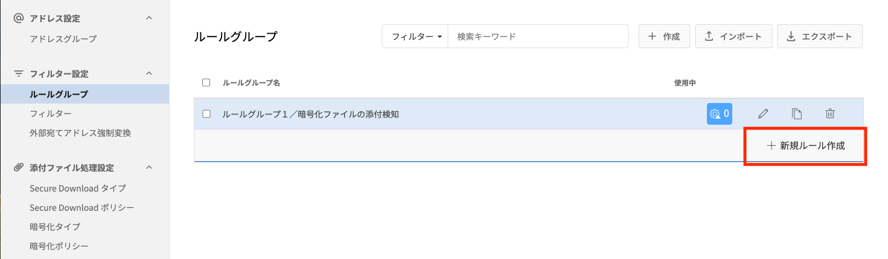Click the pencil edit icon for ルールグループ1
The width and height of the screenshot is (888, 259).
(x=763, y=114)
